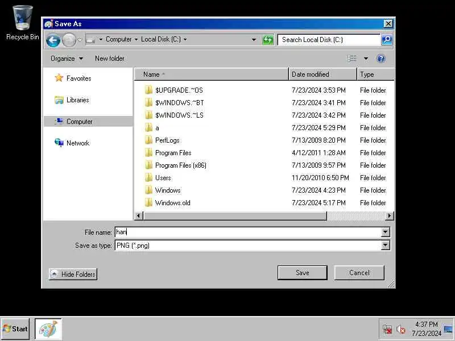Screen dimensions: 455x341
Task: Click Local Disk (C:) breadcrumb segment
Action: 161,39
